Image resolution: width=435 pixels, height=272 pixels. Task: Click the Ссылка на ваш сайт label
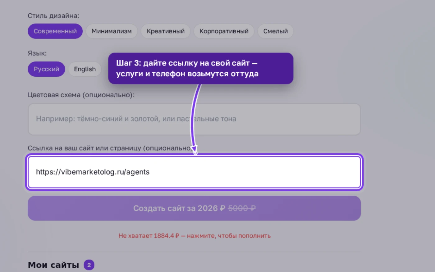coord(110,148)
